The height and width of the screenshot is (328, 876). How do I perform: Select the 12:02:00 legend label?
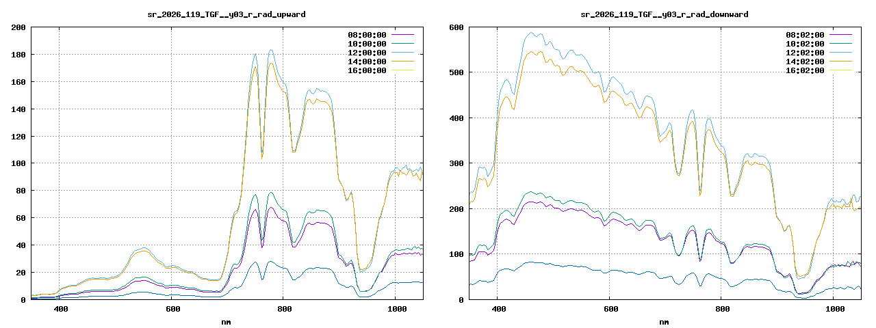coord(806,53)
